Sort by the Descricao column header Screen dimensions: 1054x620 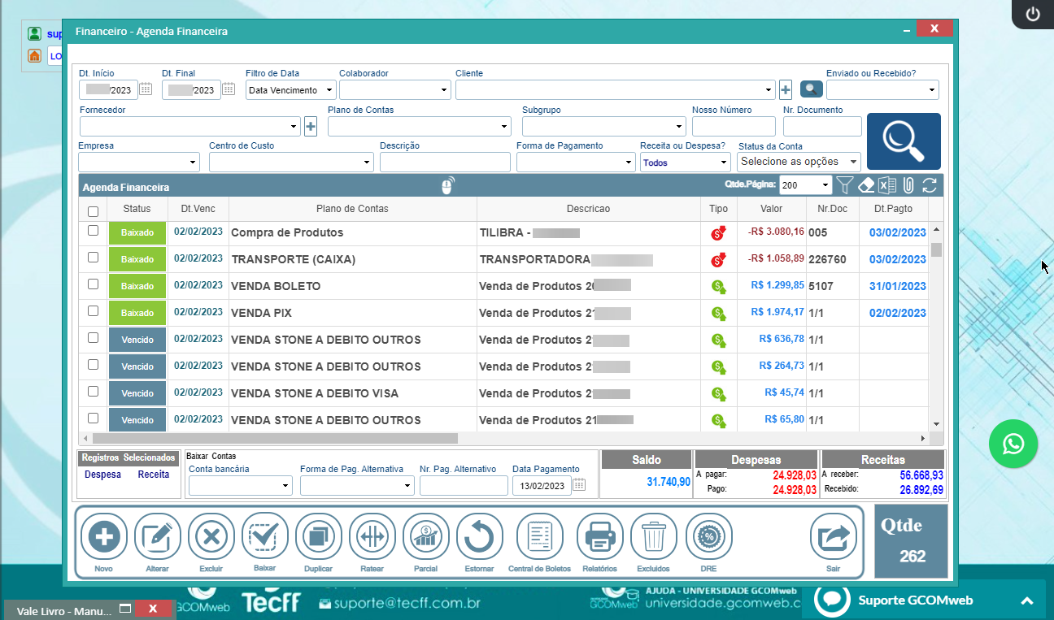click(x=589, y=209)
